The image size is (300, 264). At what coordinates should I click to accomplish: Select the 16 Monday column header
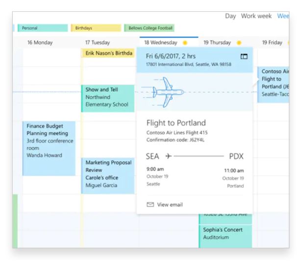point(40,43)
